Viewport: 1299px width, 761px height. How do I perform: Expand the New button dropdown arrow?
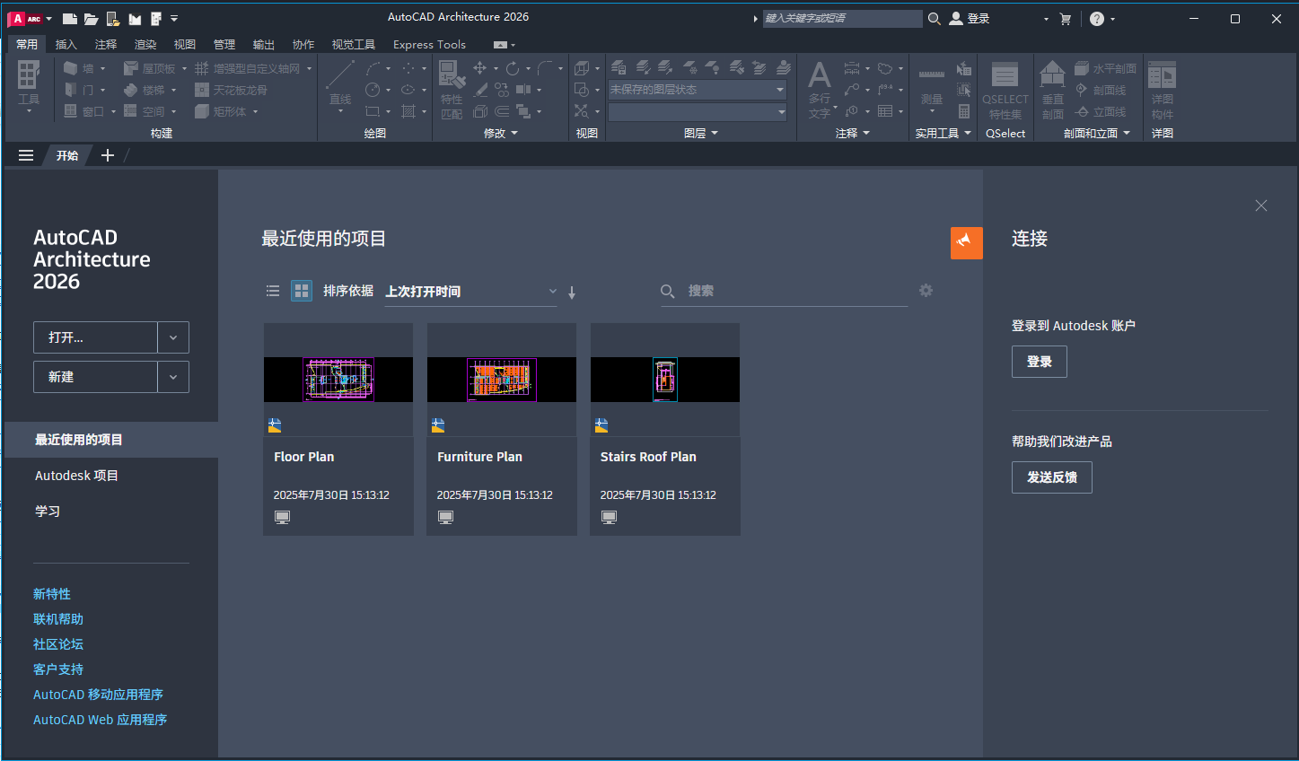(172, 376)
